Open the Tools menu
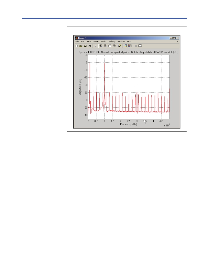Screen dimensions: 209x269 103,41
